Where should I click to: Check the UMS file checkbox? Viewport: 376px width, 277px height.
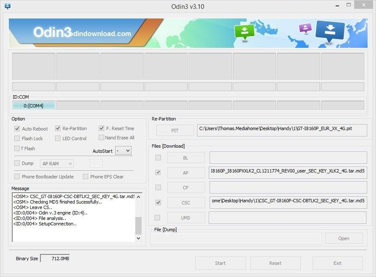[x=157, y=217]
